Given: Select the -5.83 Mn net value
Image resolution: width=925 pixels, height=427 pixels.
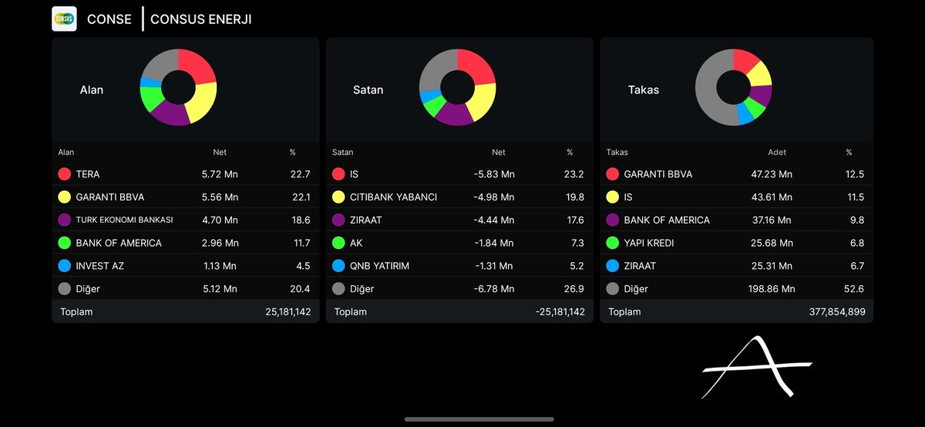Looking at the screenshot, I should point(493,174).
